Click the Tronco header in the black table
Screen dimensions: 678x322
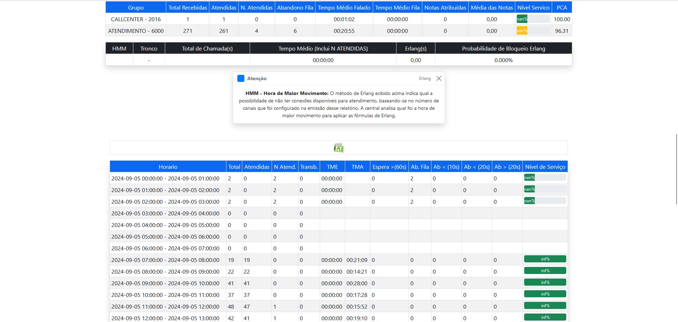pyautogui.click(x=149, y=48)
